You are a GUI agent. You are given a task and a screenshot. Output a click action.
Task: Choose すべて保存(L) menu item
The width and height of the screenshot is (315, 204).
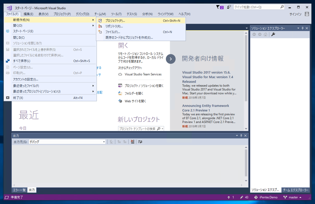pos(50,61)
